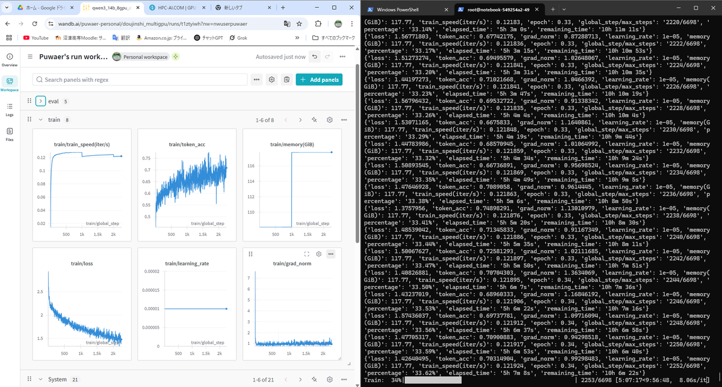Switch to the 新しいタブ browser tab
The width and height of the screenshot is (722, 387).
pyautogui.click(x=243, y=8)
